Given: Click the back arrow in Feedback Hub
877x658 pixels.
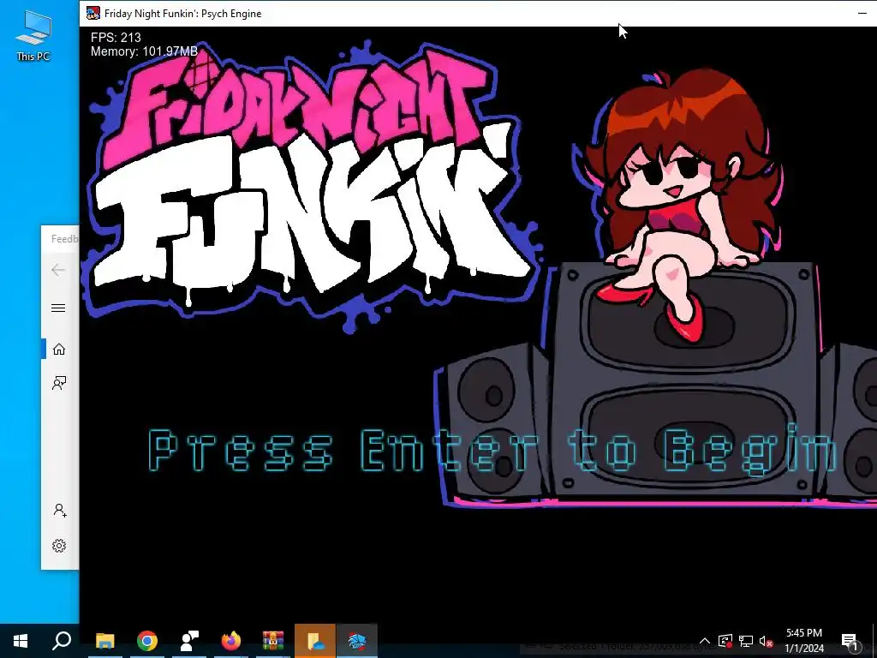Looking at the screenshot, I should tap(58, 270).
